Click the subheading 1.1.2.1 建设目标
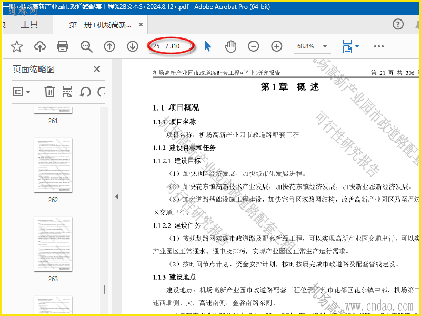421x316 pixels. (177, 161)
